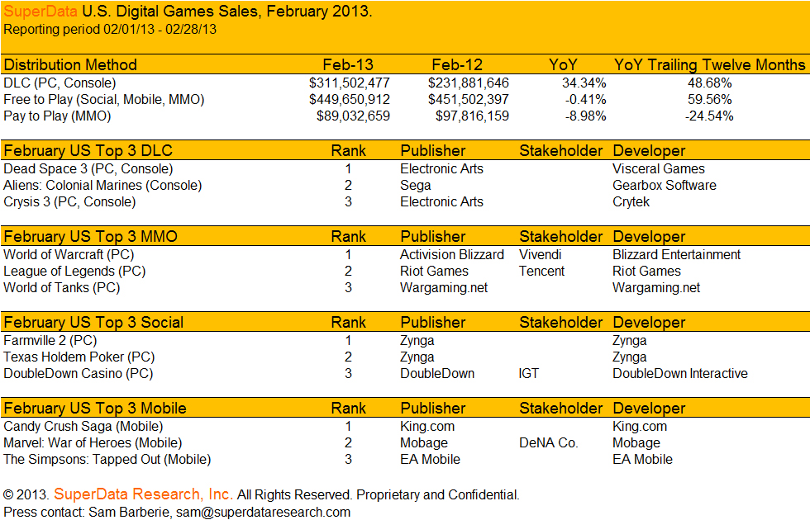Select the 'DLC (PC, Console)' row label

point(60,83)
